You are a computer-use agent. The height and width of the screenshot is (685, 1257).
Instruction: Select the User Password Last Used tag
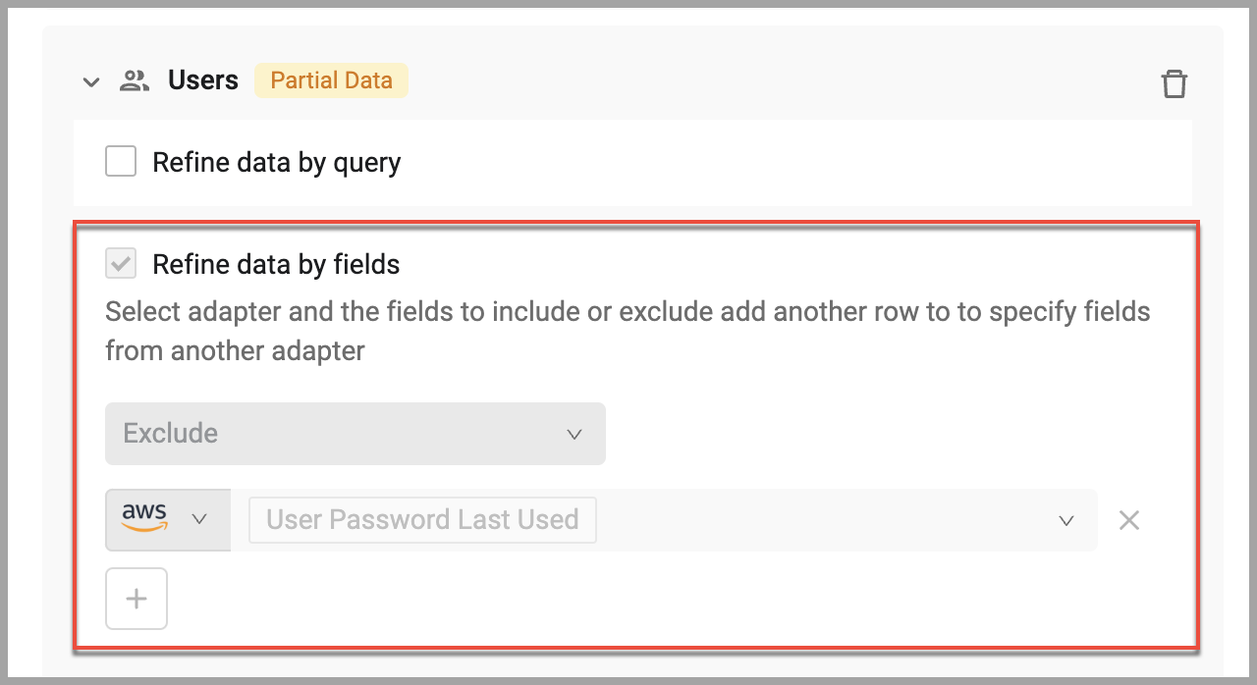422,519
